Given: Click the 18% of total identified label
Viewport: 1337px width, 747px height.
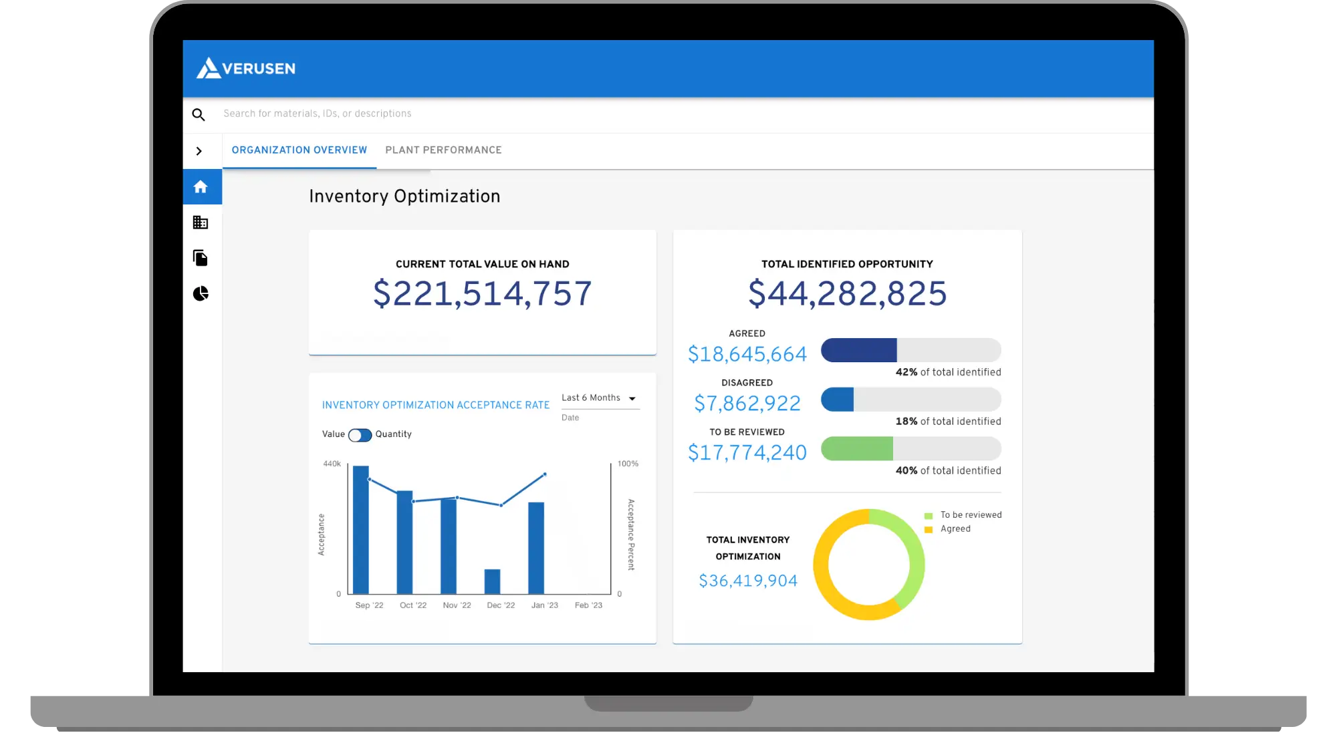Looking at the screenshot, I should click(948, 422).
